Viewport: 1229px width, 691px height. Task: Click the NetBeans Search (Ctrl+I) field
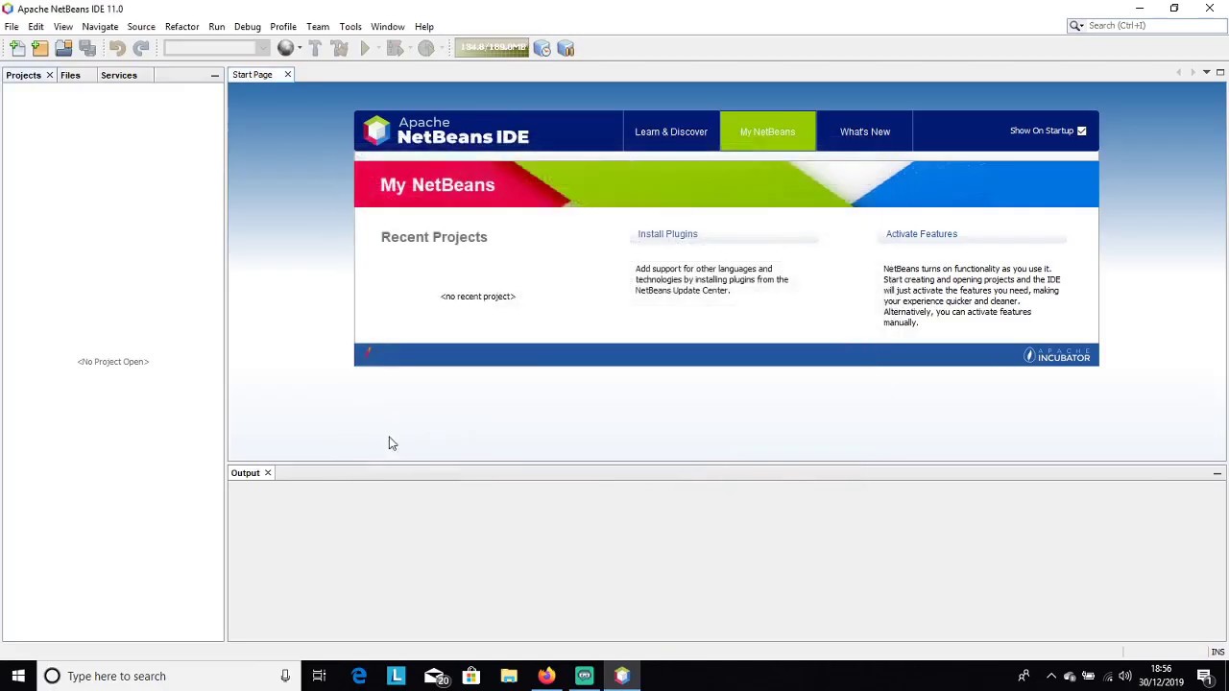click(1146, 26)
